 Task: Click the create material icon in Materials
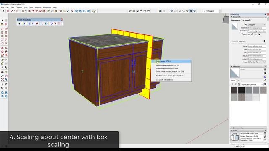coord(265,73)
